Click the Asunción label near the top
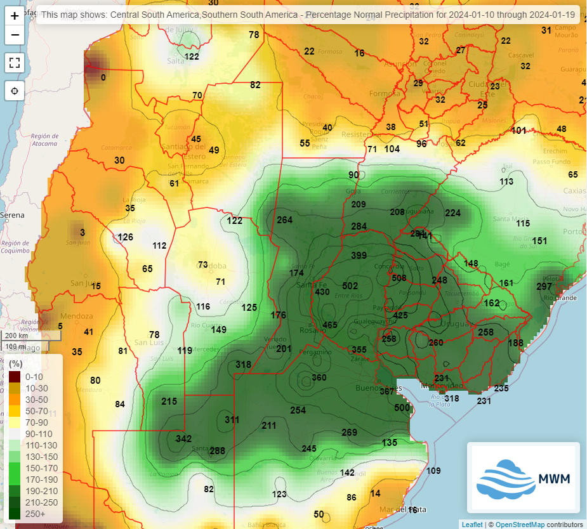Screen dimensions: 587x529 400,64
